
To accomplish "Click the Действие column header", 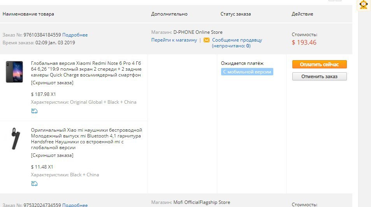I will (x=302, y=14).
